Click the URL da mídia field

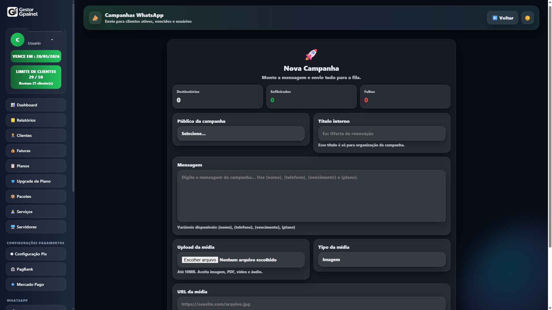pos(311,304)
